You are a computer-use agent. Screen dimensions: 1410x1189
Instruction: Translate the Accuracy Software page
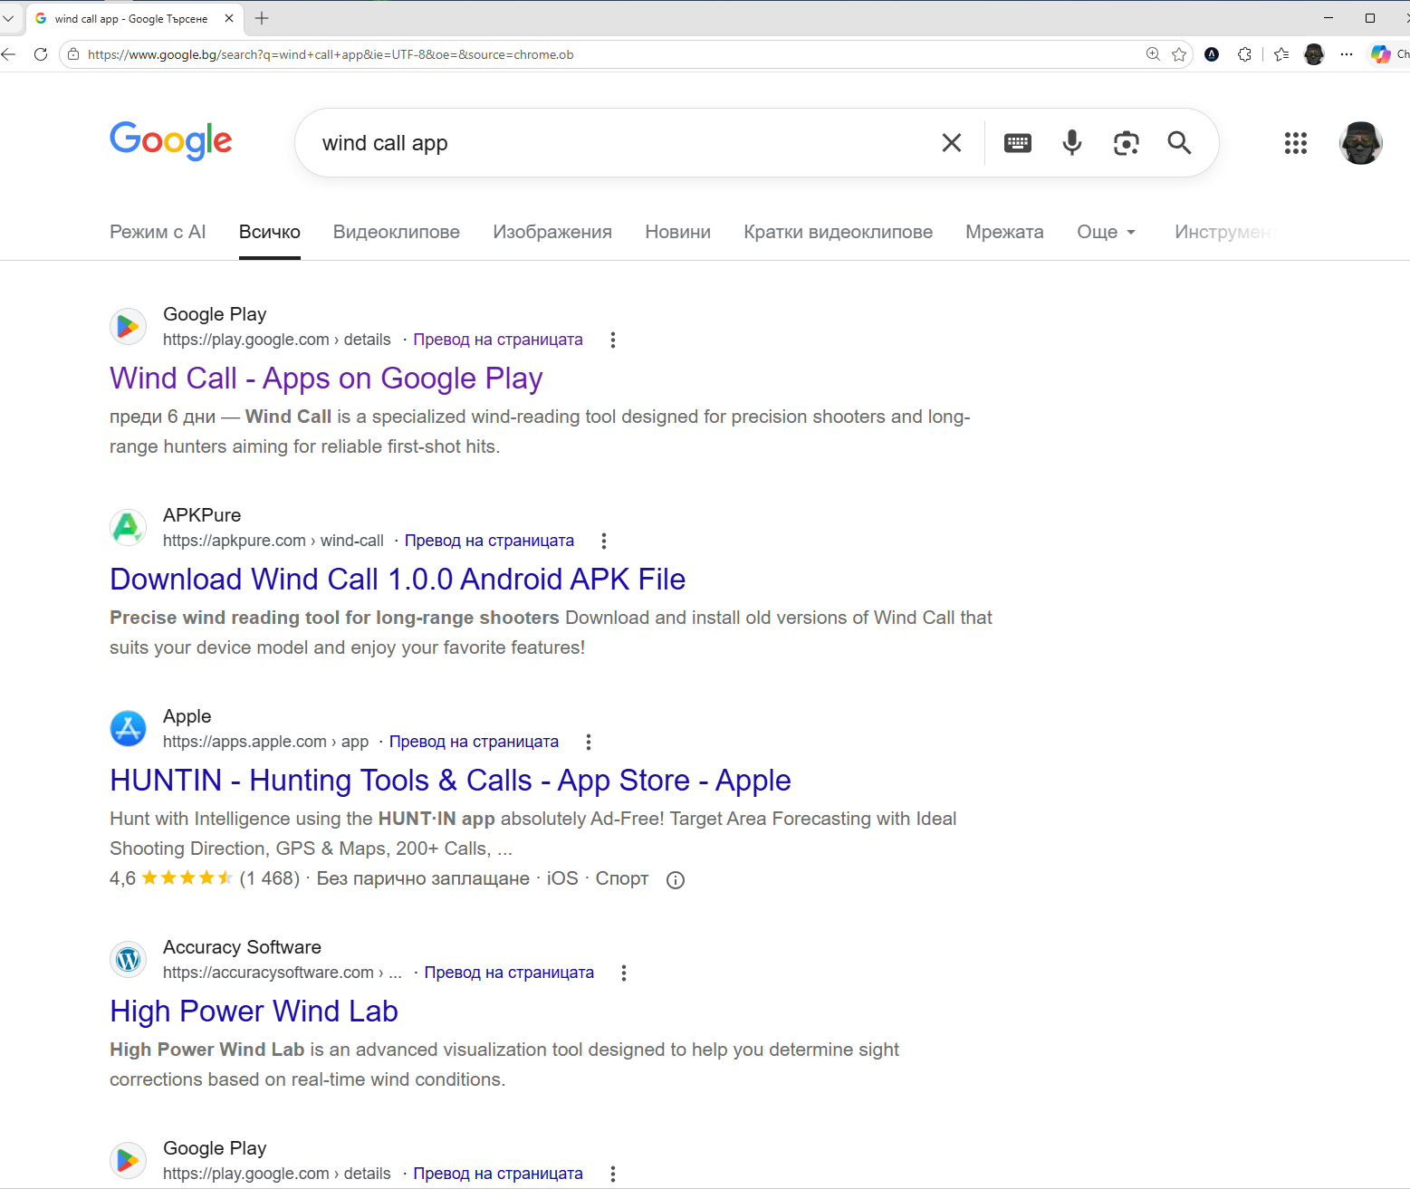pos(509,973)
